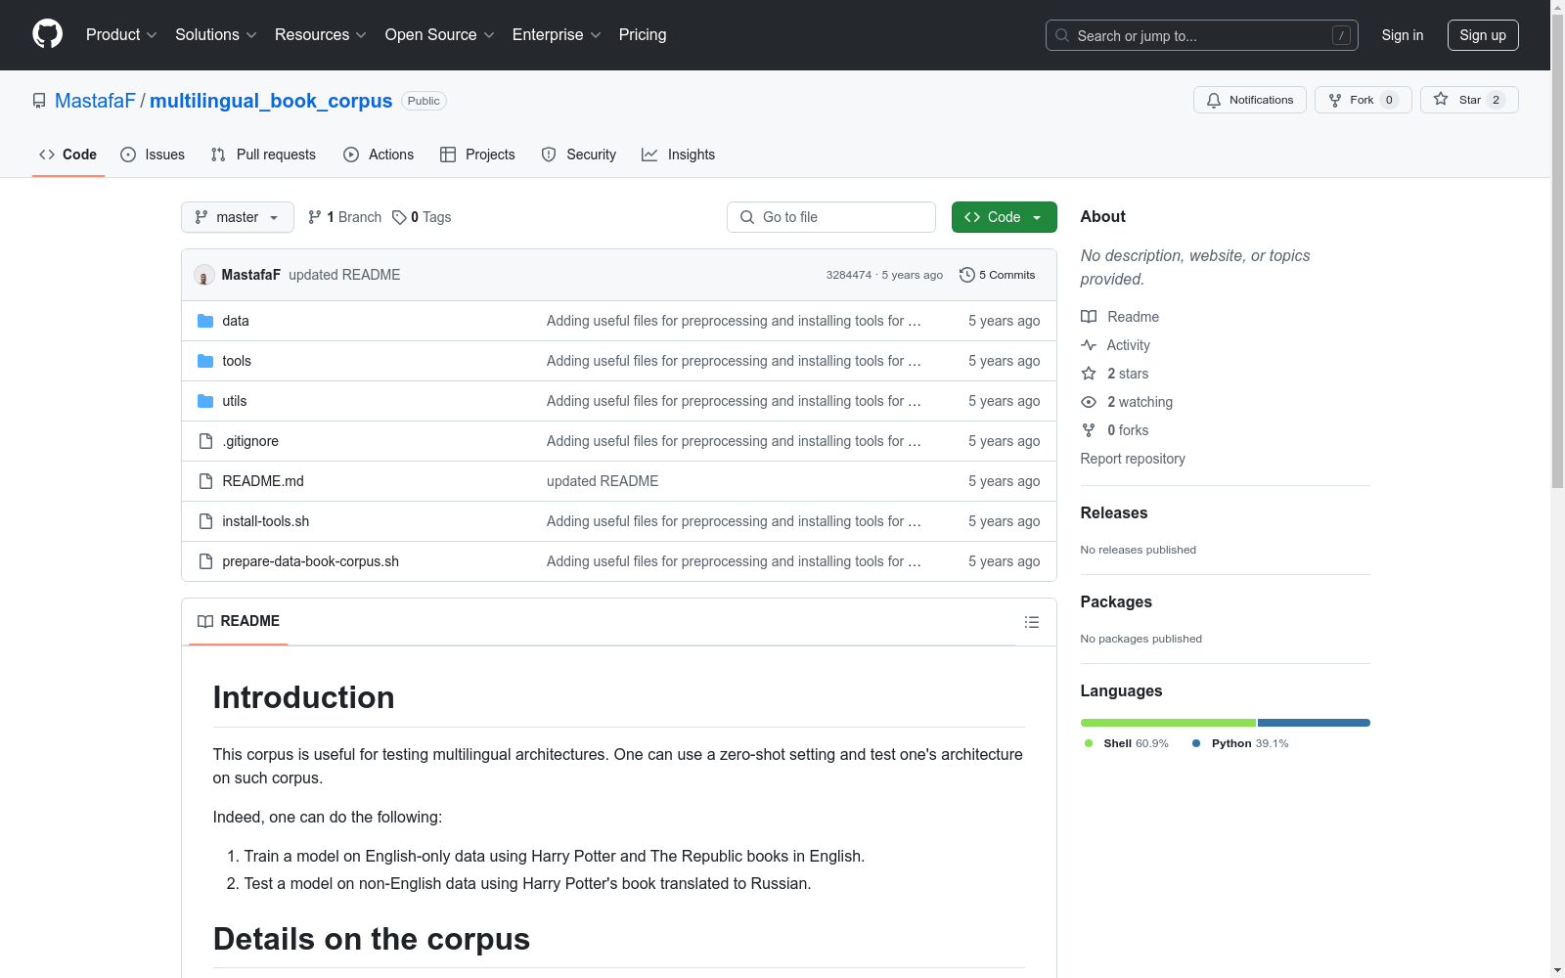Expand the Enterprise menu
Viewport: 1565px width, 978px height.
click(557, 35)
